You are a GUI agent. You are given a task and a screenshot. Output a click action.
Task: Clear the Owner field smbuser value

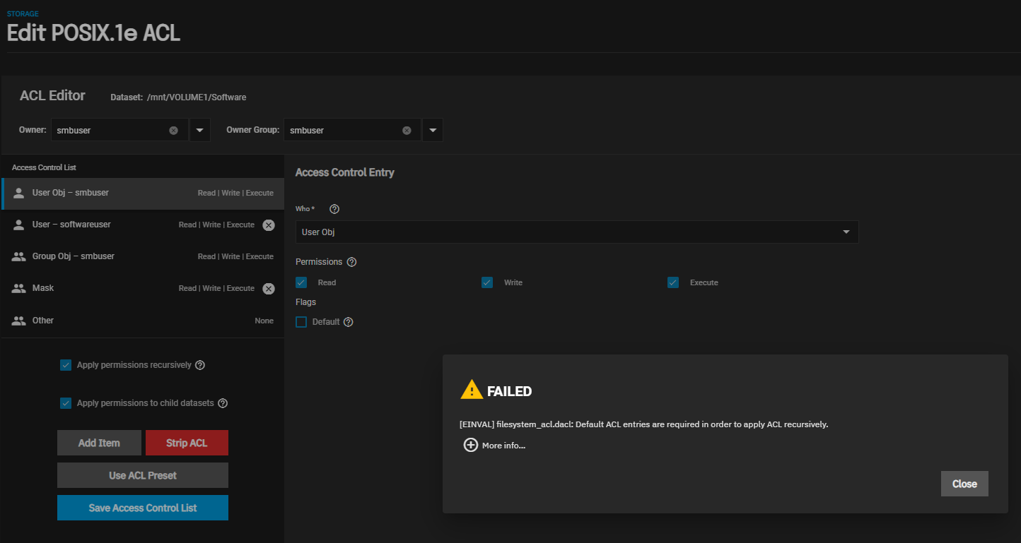173,131
